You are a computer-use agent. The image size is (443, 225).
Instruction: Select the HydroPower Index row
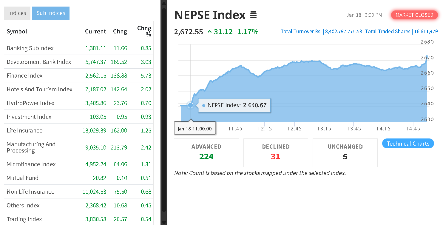click(30, 103)
